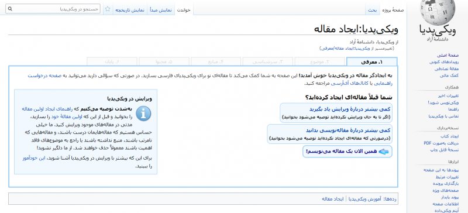The height and width of the screenshot is (213, 468).
Task: Select wizard tab ۳. سرشناسی
Action: [268, 62]
